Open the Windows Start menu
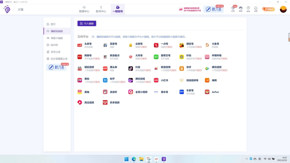The width and height of the screenshot is (290, 163). coord(126,159)
